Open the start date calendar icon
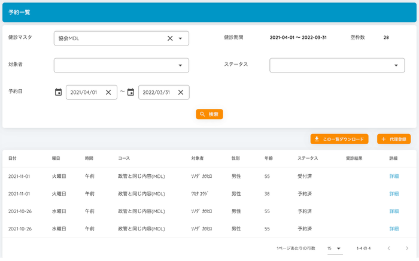This screenshot has height=261, width=419. 58,92
